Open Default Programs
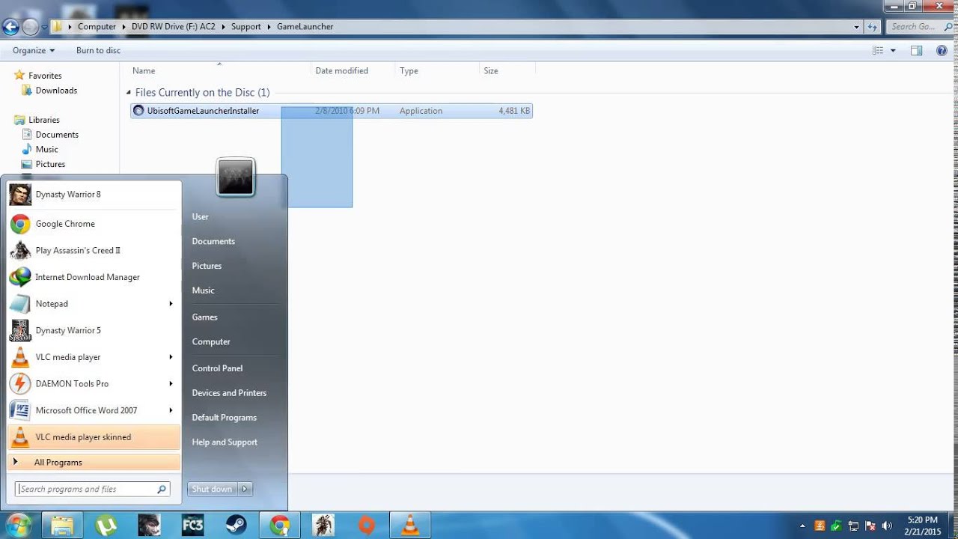 click(x=224, y=418)
